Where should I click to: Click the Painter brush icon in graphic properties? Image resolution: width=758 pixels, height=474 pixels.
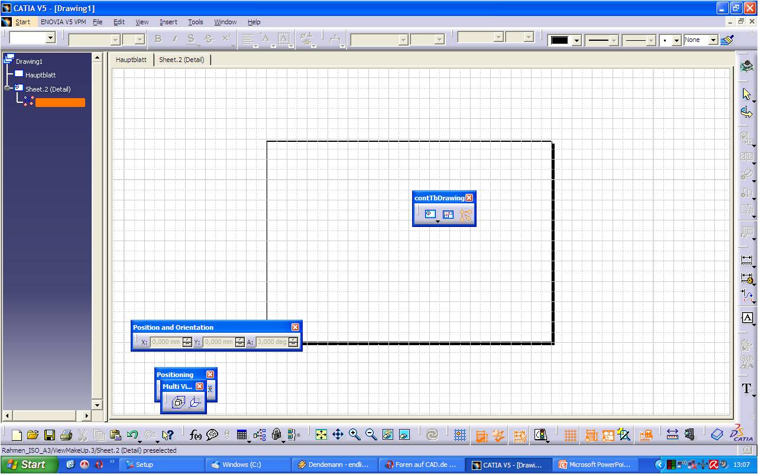point(728,40)
